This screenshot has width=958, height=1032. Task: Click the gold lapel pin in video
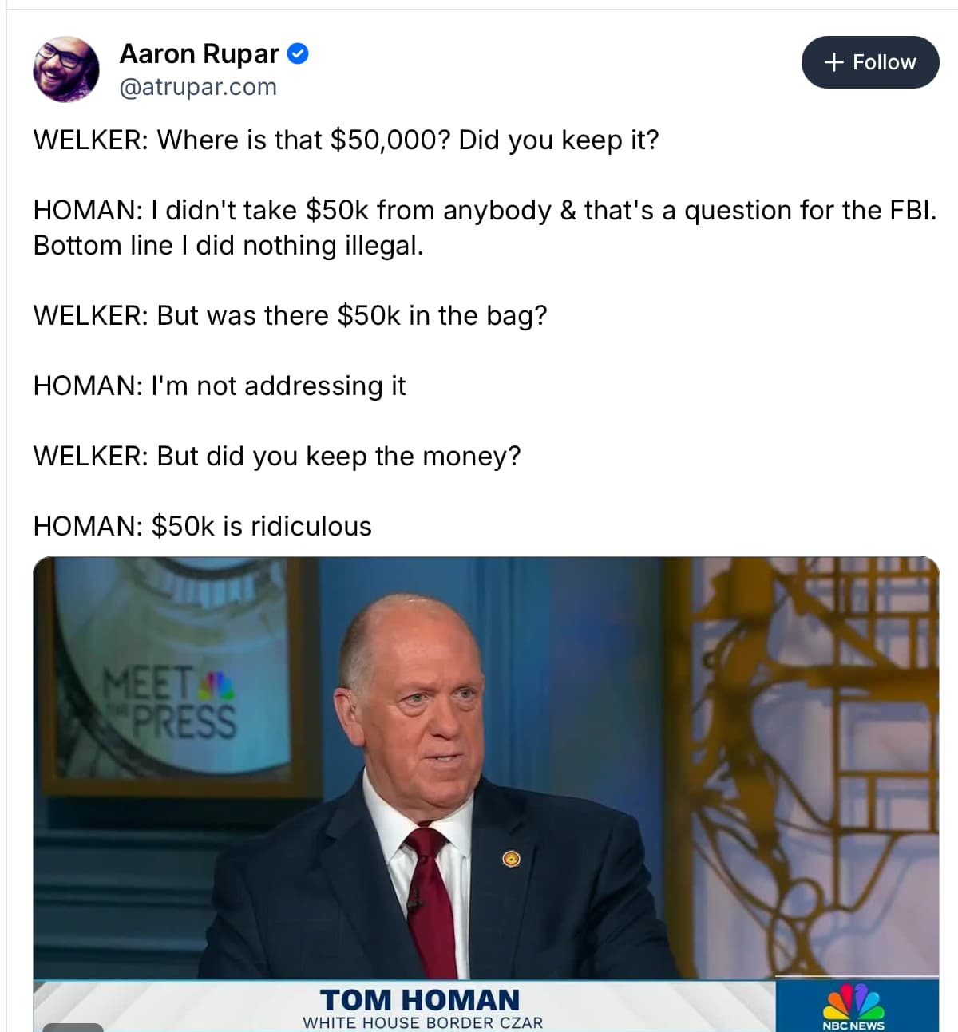click(511, 859)
